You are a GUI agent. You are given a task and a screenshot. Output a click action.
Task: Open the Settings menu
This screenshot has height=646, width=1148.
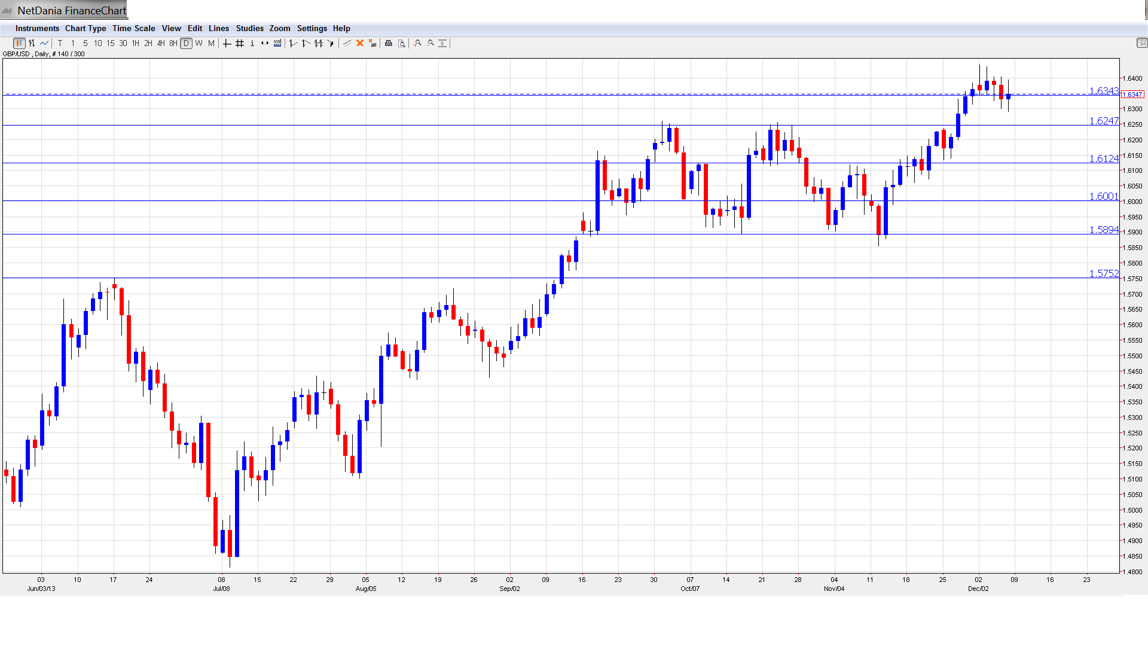coord(312,28)
